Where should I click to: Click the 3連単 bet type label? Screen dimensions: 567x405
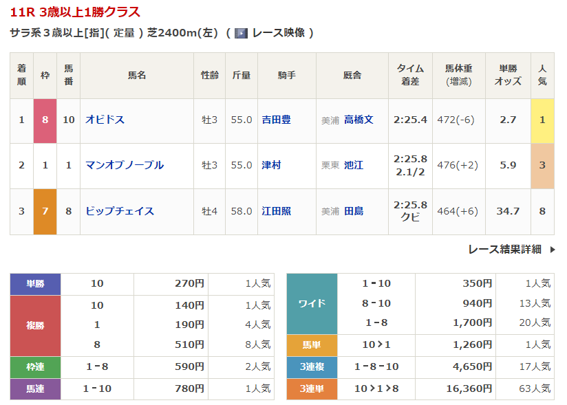(312, 389)
